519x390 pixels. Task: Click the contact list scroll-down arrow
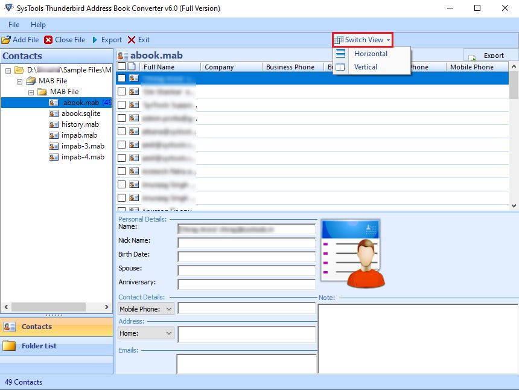[x=514, y=206]
